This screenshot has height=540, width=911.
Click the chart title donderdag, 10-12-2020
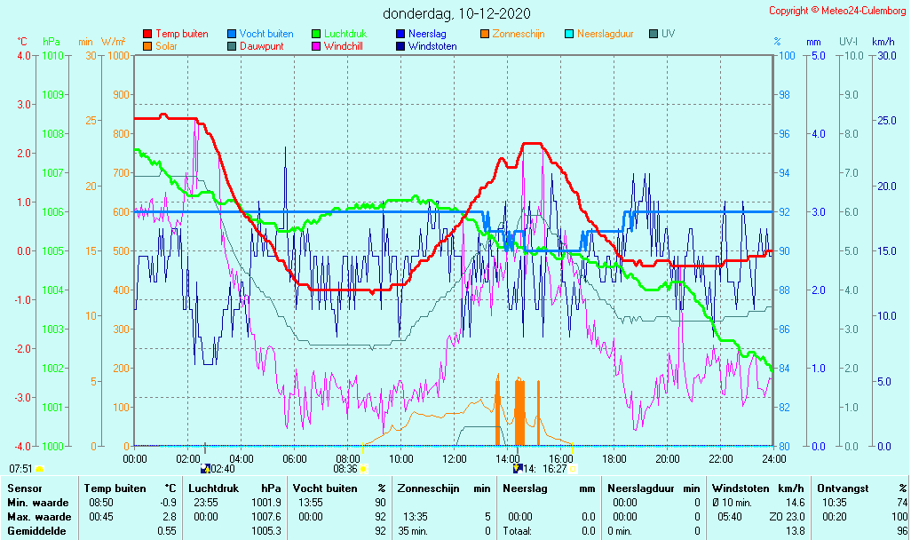[456, 13]
